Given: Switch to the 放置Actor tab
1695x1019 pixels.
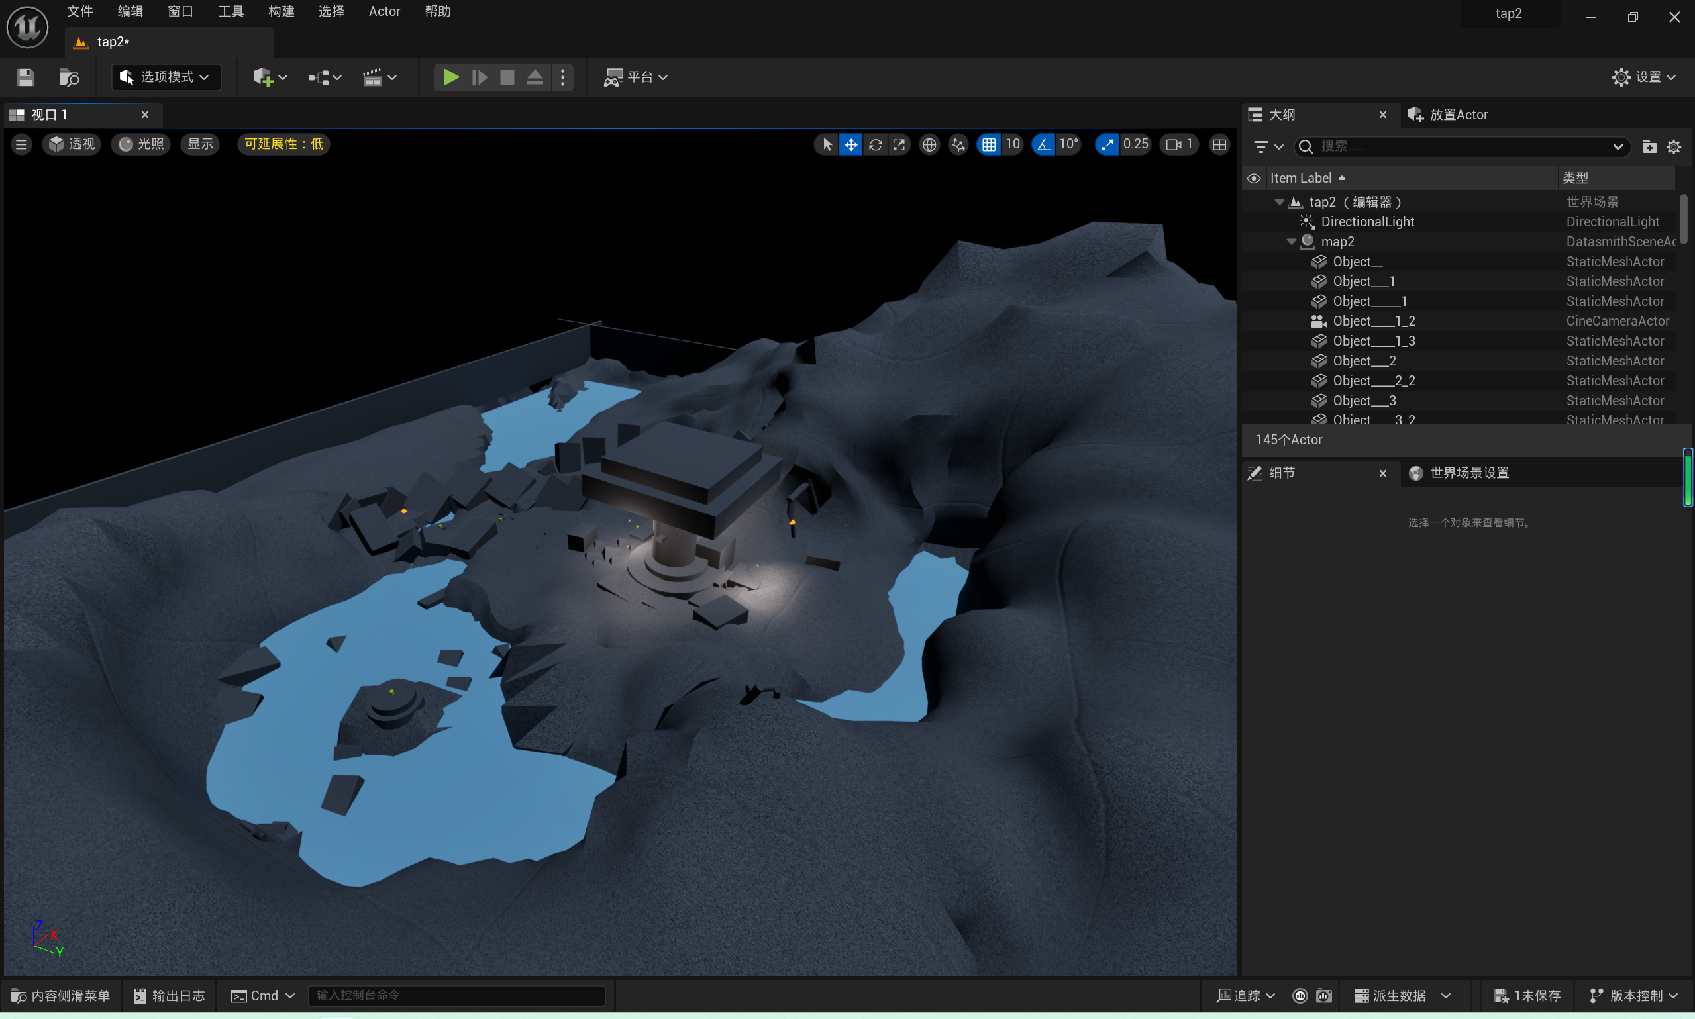Looking at the screenshot, I should pos(1448,115).
